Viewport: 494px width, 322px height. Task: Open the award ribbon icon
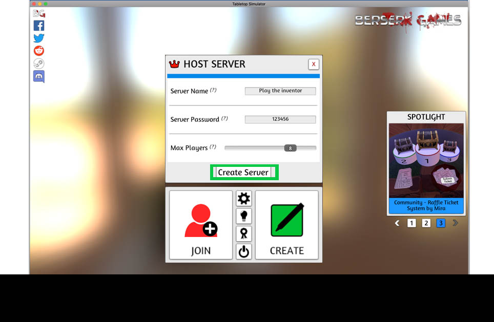pos(244,233)
